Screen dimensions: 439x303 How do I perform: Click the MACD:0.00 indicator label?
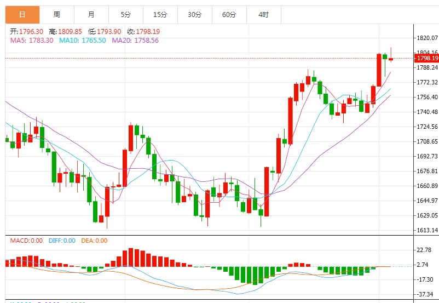(x=26, y=241)
